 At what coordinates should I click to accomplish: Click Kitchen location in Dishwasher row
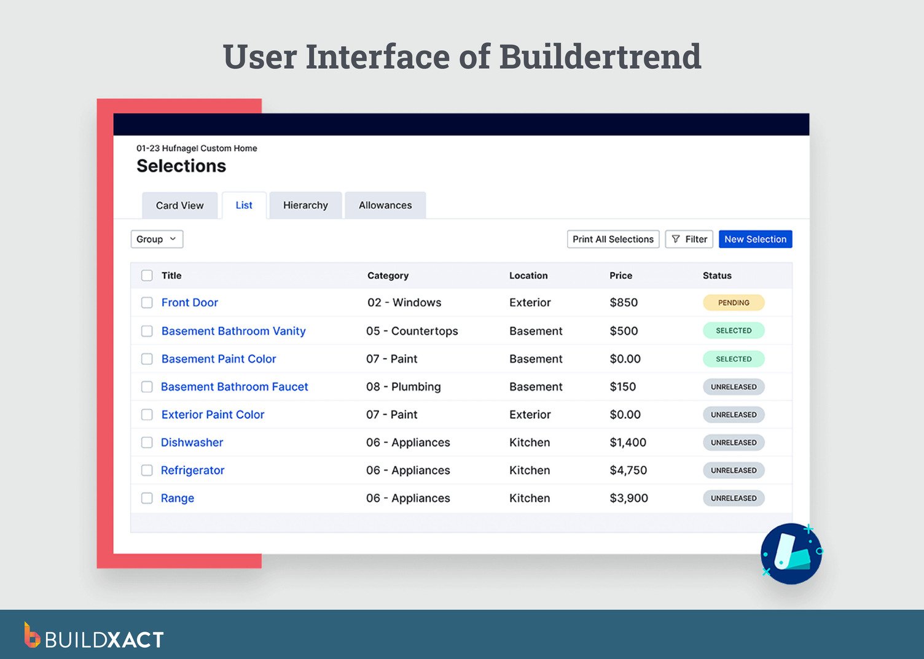[x=530, y=442]
